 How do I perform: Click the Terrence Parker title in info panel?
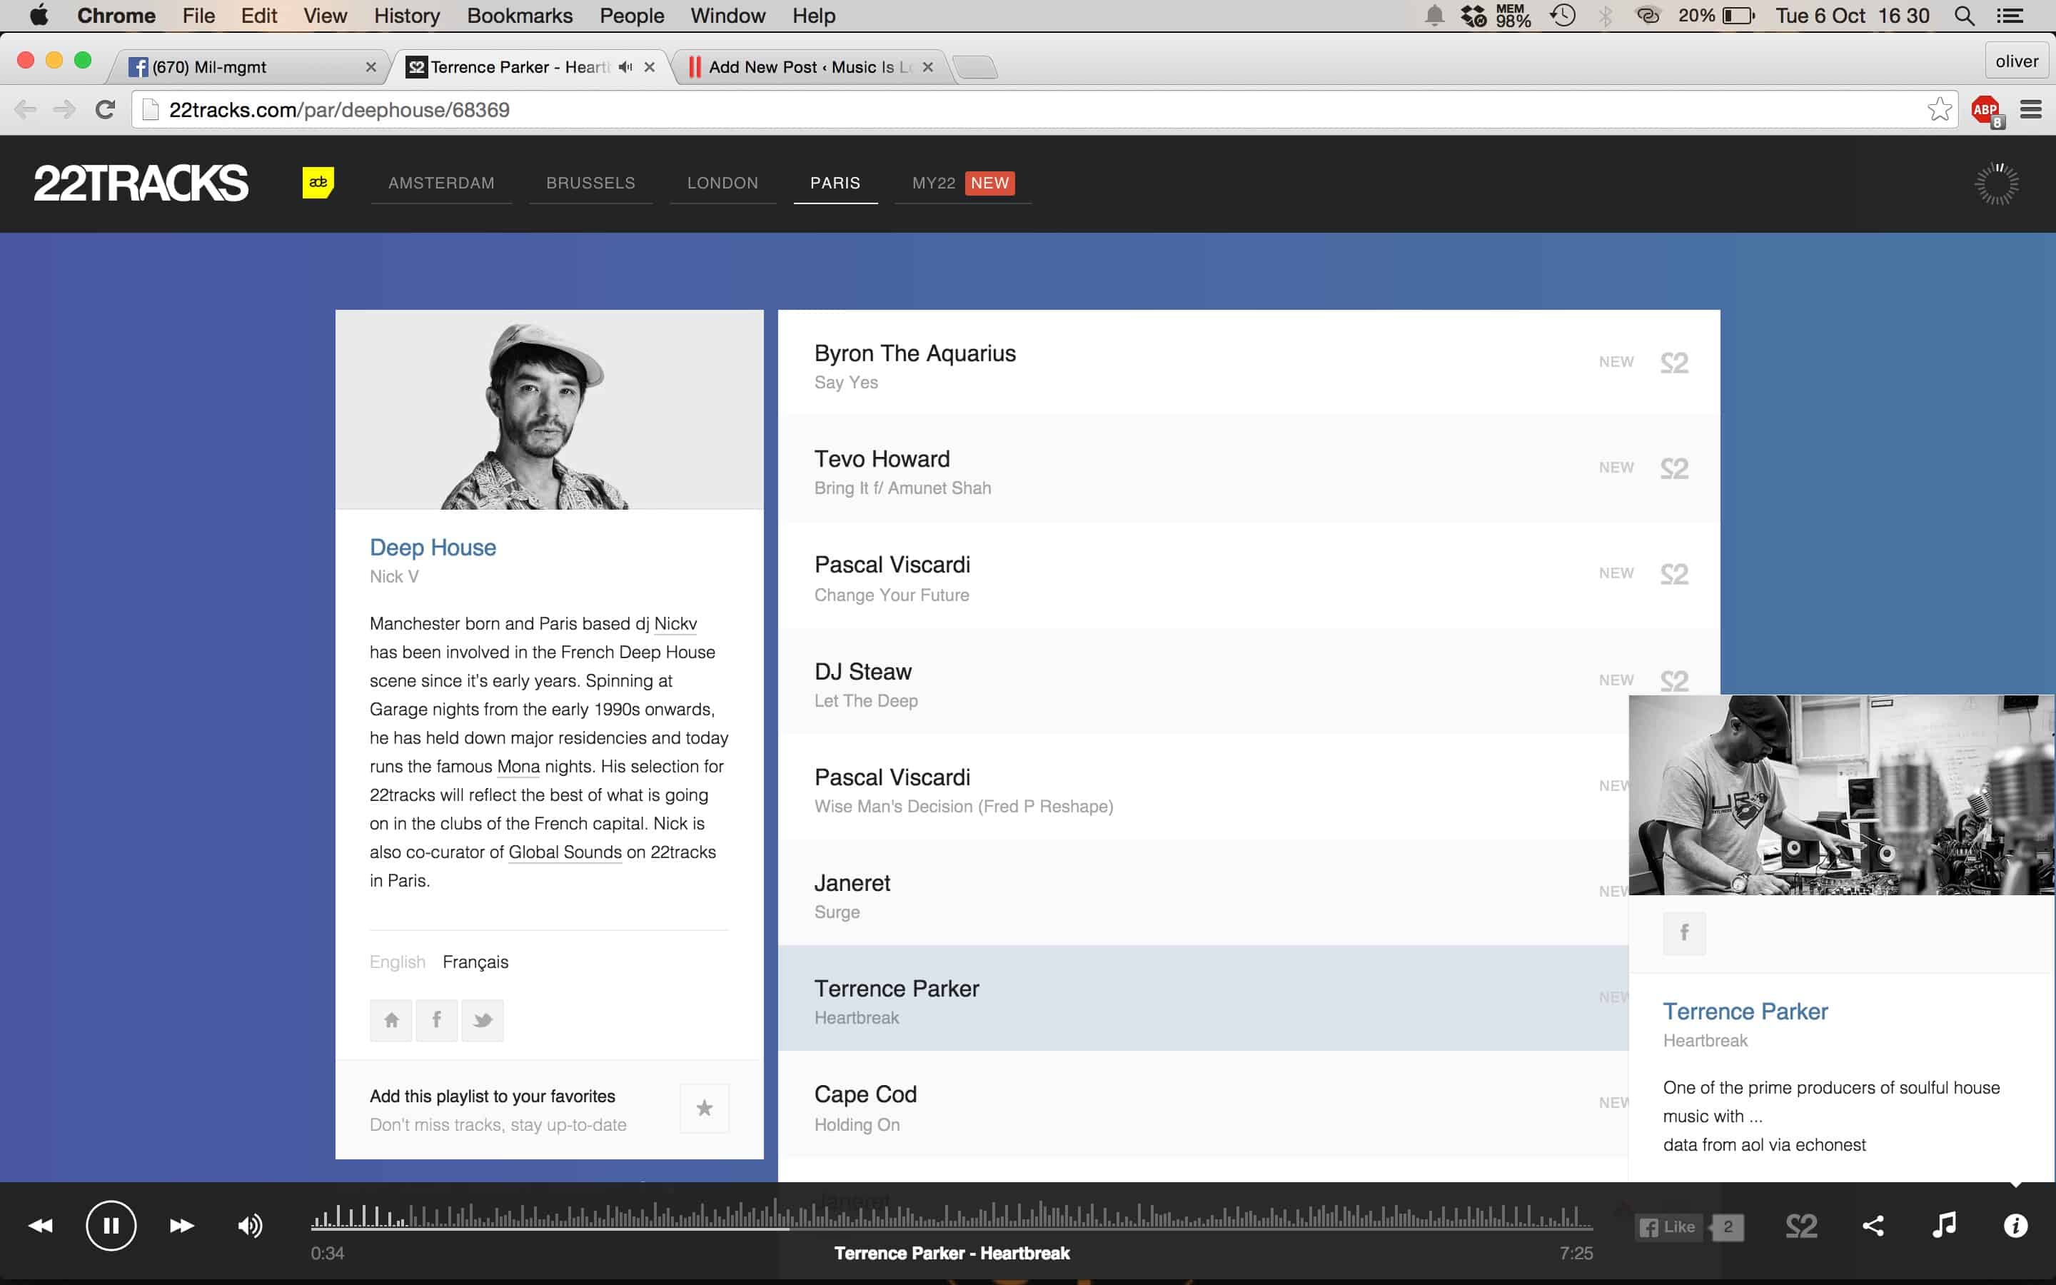tap(1745, 1012)
